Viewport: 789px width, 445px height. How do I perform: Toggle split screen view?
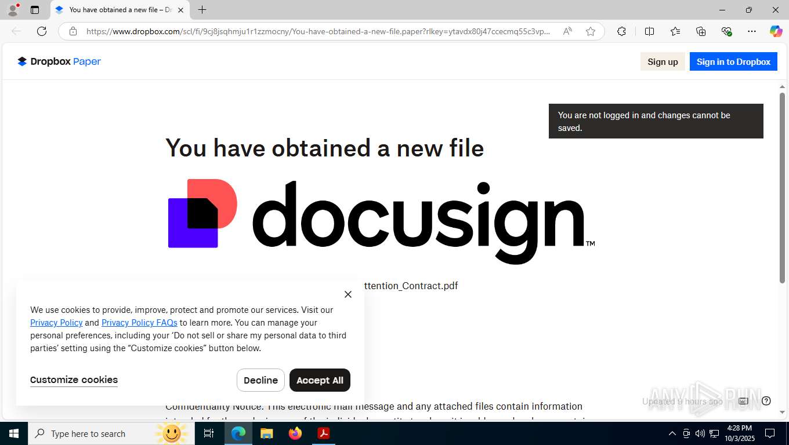click(x=649, y=31)
